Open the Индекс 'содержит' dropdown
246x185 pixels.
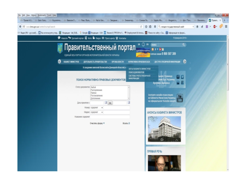[x=97, y=112]
